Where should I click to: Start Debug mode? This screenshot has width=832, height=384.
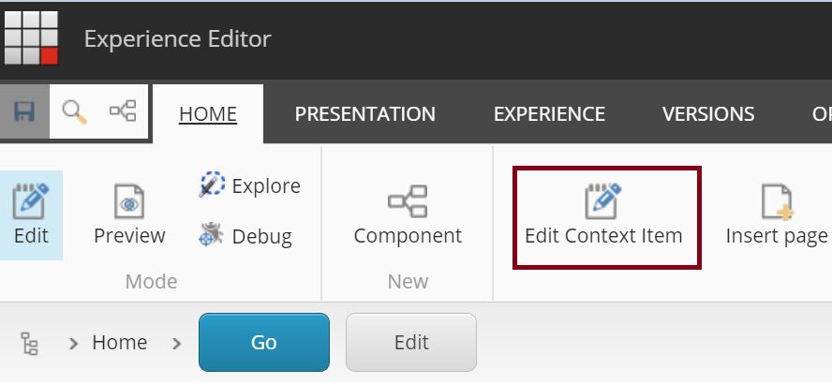(212, 235)
